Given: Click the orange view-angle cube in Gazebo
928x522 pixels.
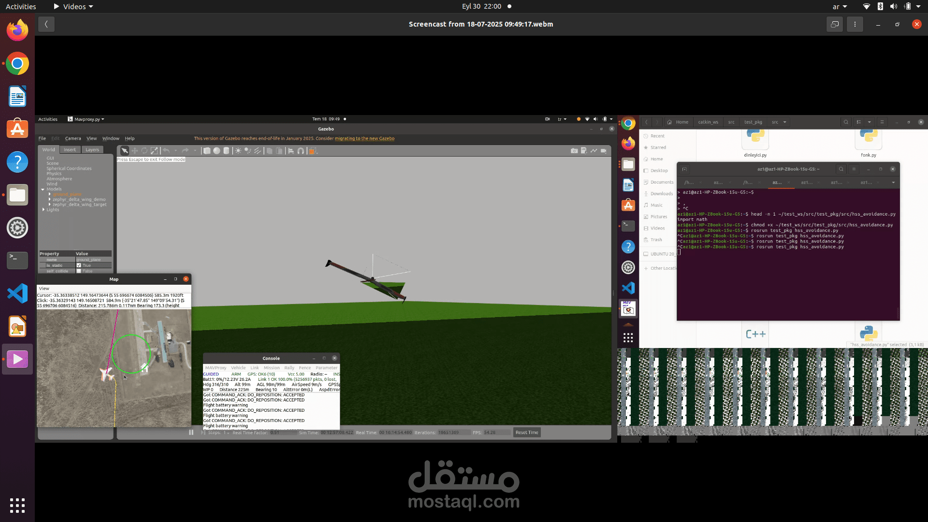Looking at the screenshot, I should tap(312, 151).
